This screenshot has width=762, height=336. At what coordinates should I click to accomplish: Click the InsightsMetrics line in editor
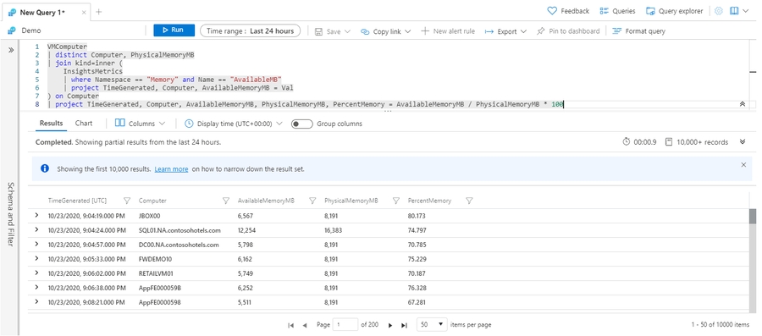pyautogui.click(x=92, y=71)
